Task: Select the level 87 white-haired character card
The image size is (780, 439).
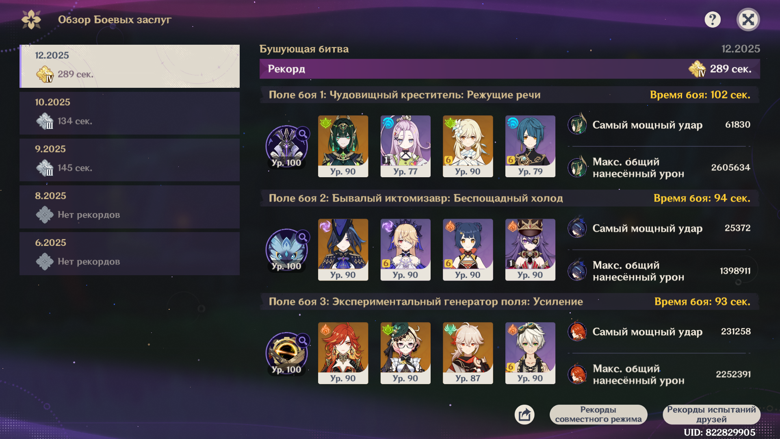Action: 468,353
